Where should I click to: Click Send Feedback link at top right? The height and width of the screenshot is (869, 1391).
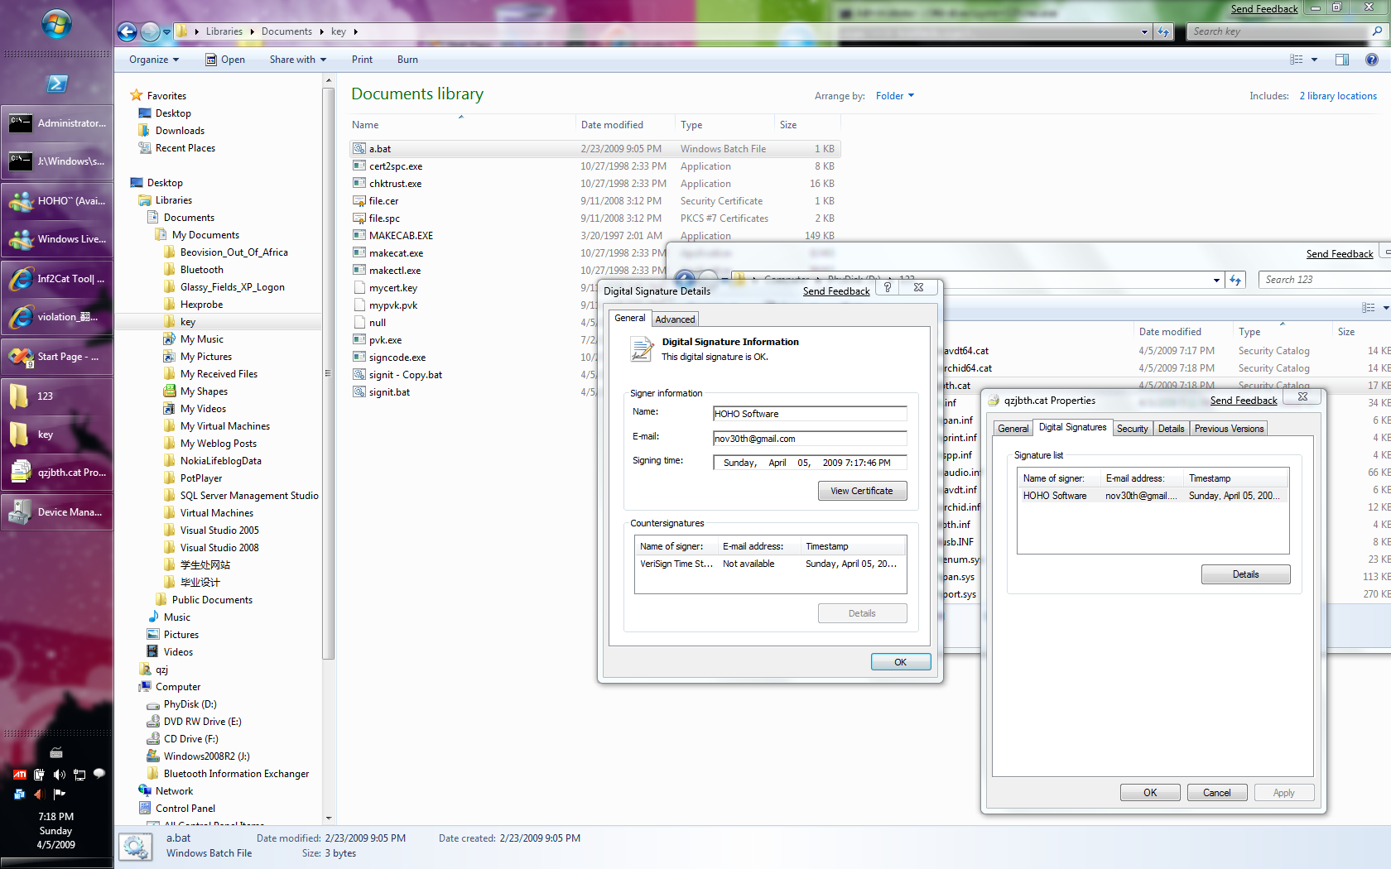click(x=1264, y=9)
